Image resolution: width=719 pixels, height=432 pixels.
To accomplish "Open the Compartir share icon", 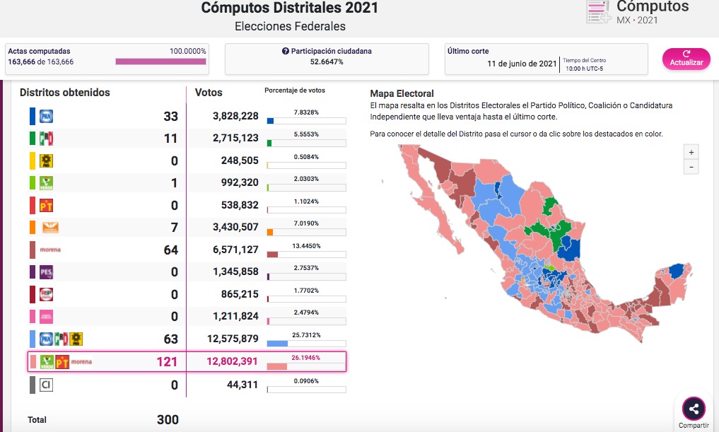I will pos(694,409).
